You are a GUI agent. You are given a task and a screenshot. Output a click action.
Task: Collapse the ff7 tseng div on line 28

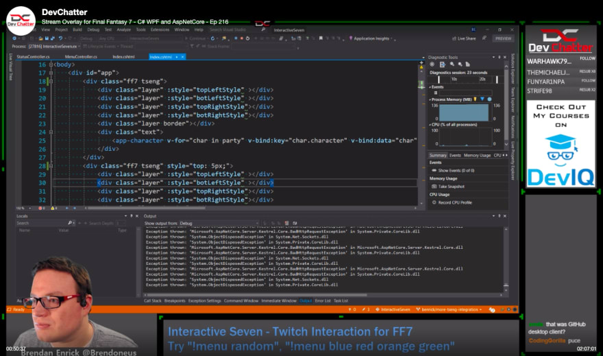point(51,166)
